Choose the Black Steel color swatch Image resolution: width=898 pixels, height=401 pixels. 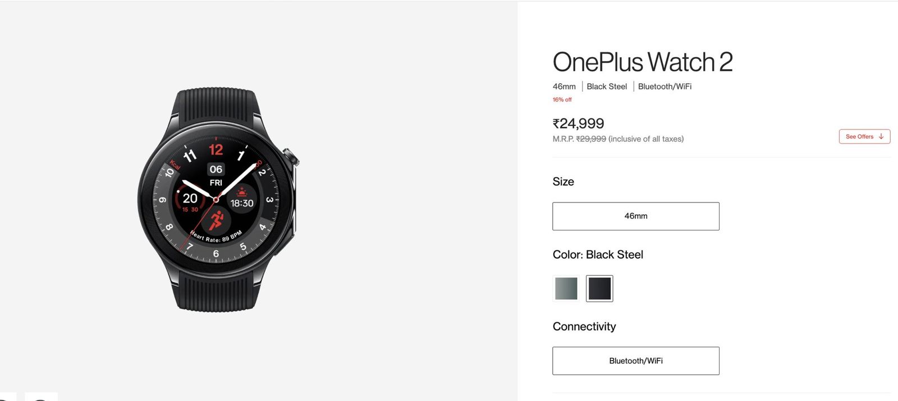tap(599, 289)
